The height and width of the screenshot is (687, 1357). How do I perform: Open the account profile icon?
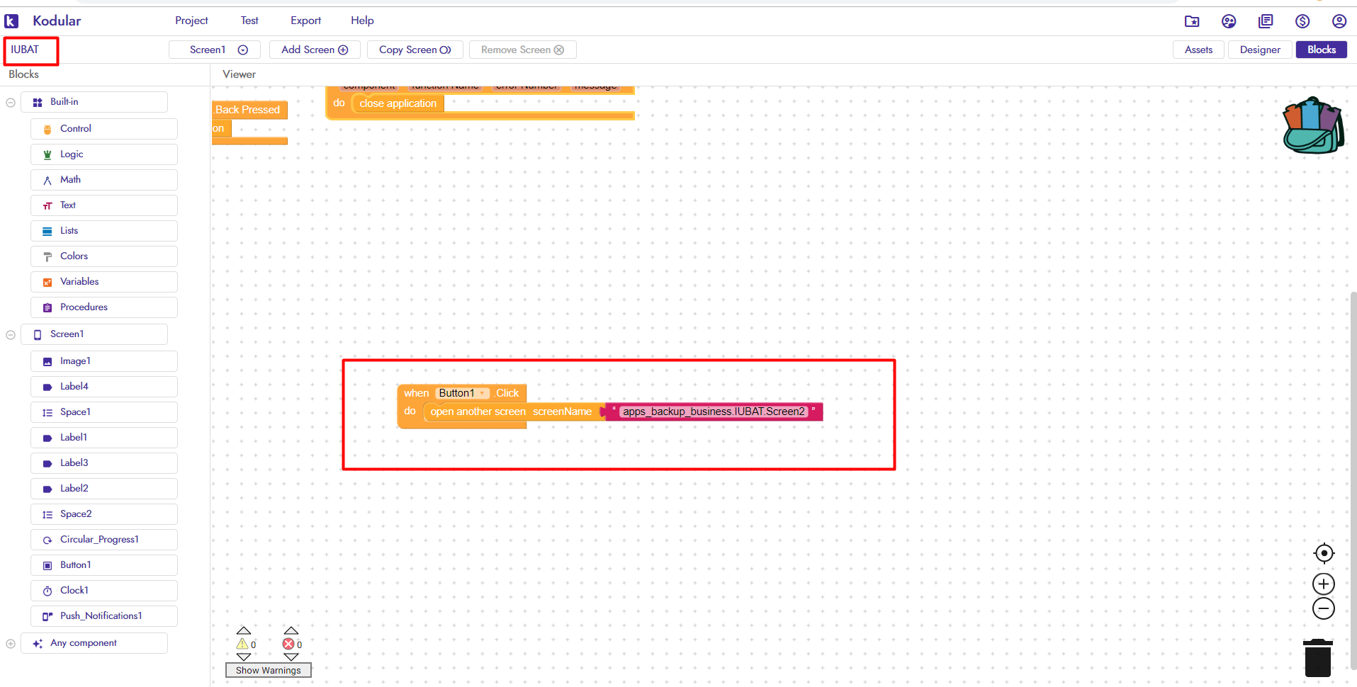[x=1339, y=21]
